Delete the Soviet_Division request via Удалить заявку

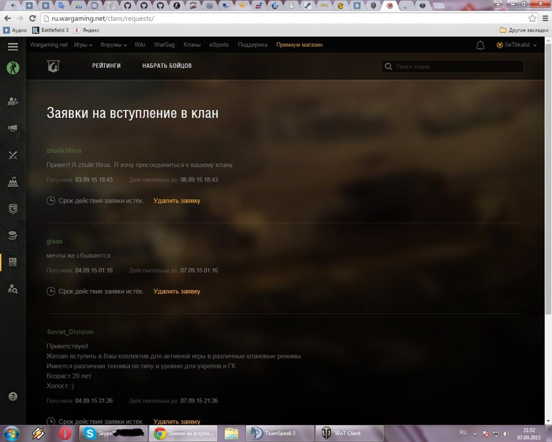(177, 422)
